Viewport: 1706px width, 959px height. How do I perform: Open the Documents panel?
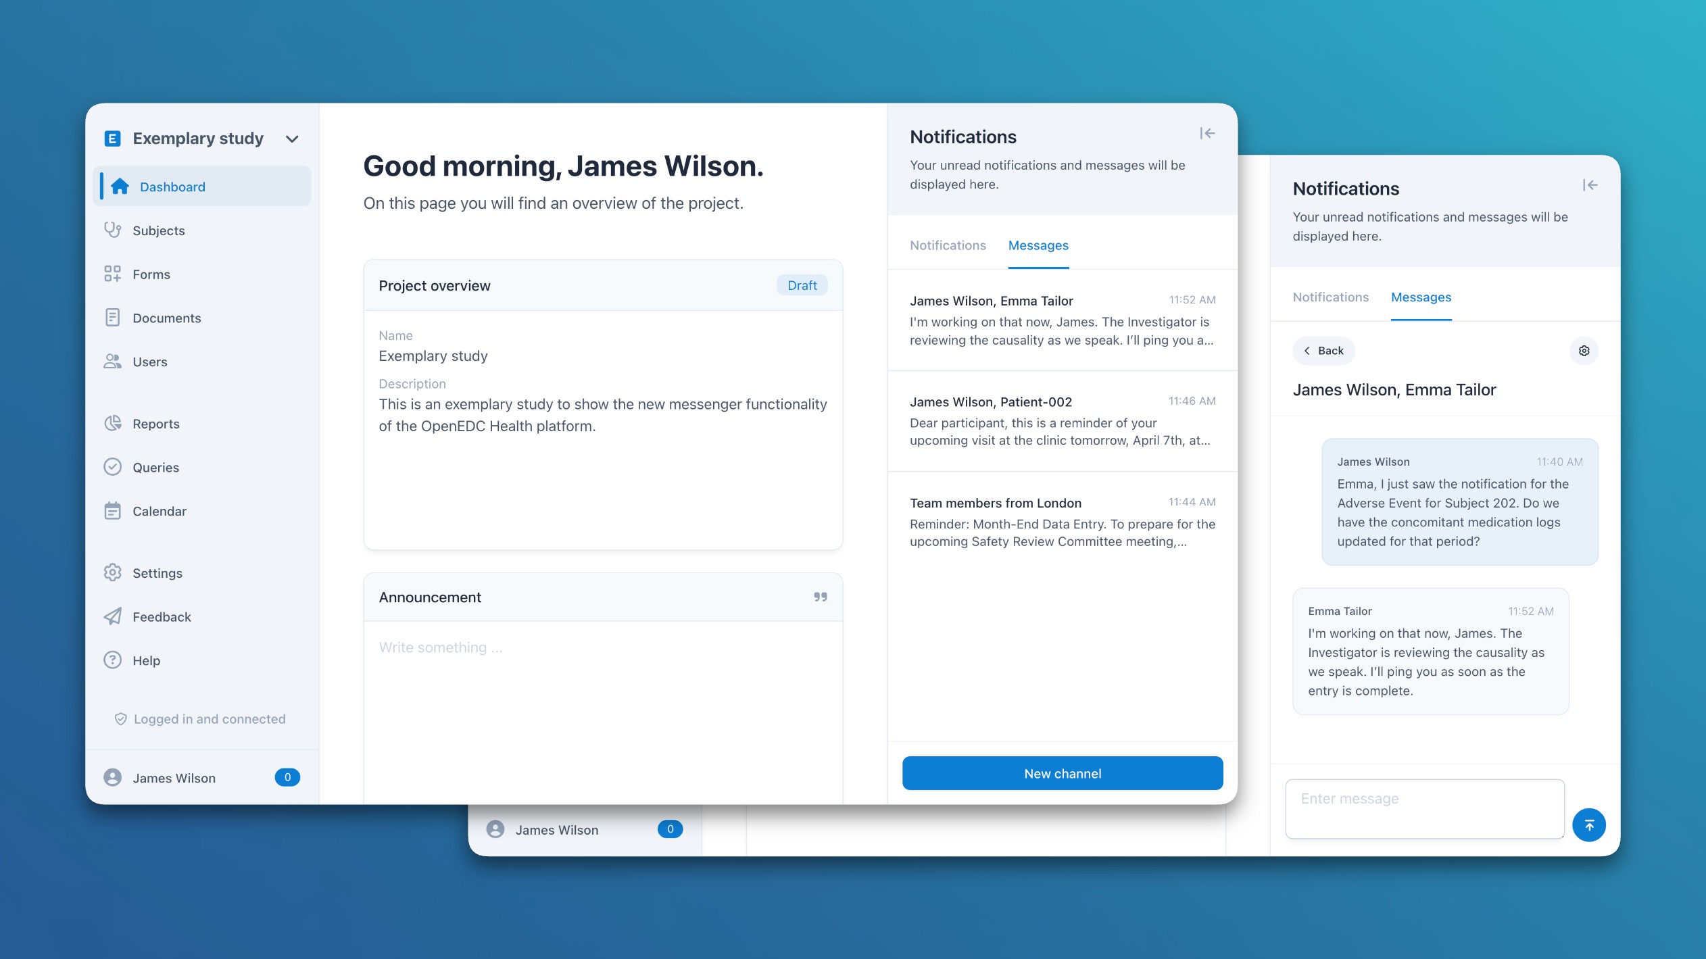click(x=166, y=318)
